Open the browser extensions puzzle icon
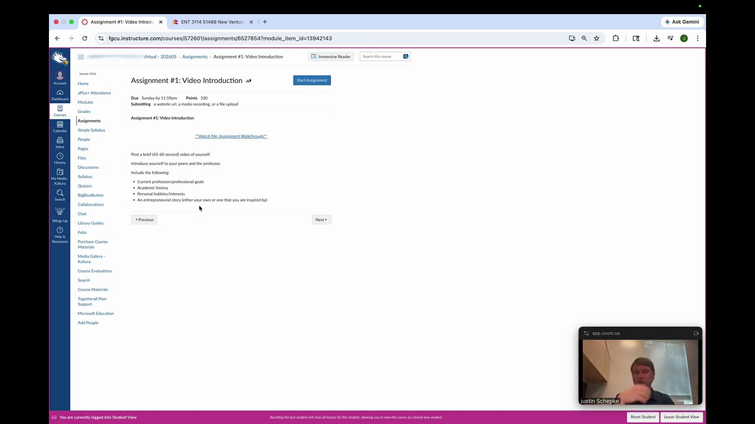This screenshot has width=755, height=424. [616, 38]
